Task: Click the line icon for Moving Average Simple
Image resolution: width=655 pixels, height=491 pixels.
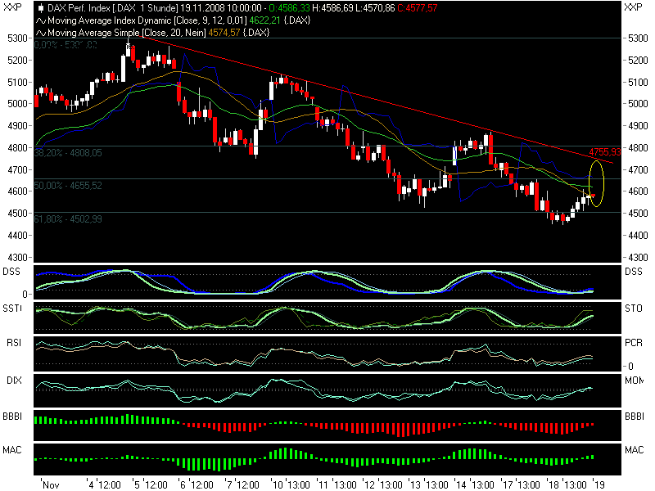Action: (x=40, y=33)
